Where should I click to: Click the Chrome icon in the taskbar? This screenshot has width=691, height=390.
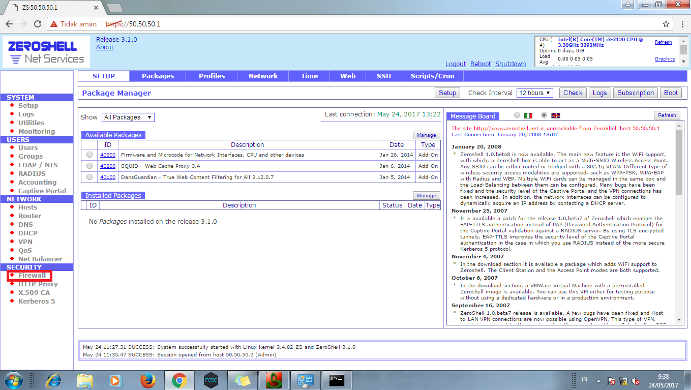pyautogui.click(x=179, y=380)
